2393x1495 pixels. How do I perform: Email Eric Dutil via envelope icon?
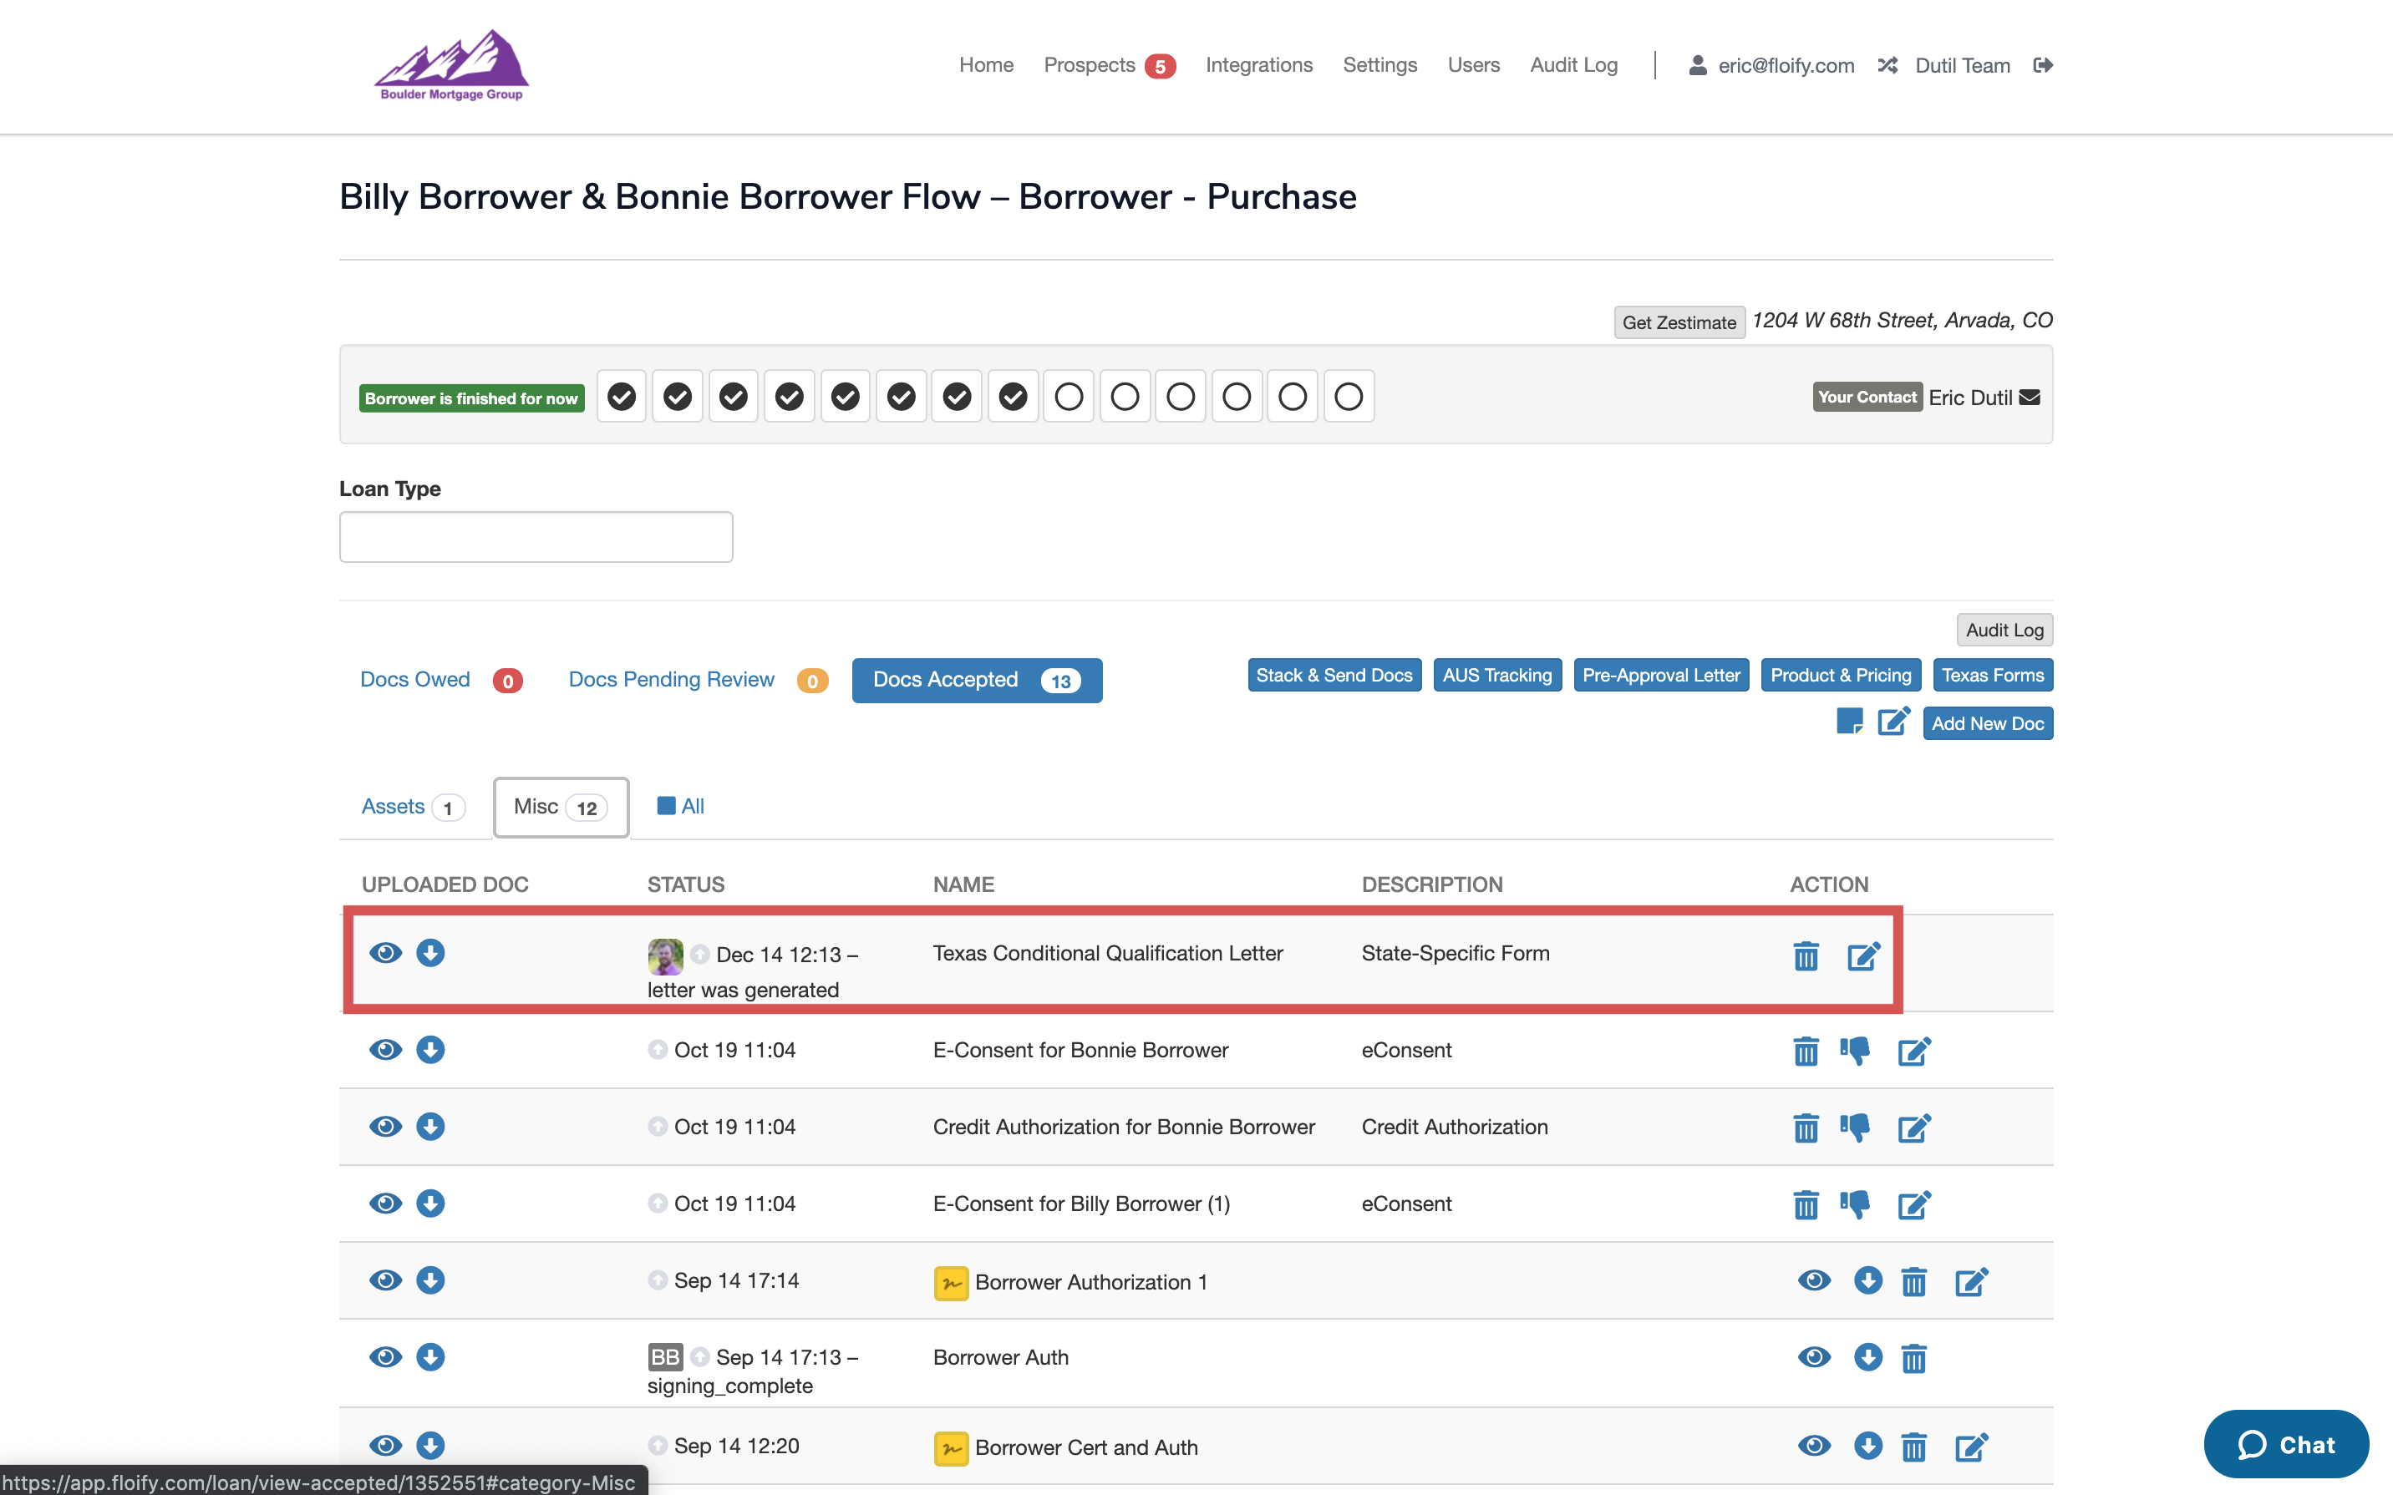point(2030,398)
